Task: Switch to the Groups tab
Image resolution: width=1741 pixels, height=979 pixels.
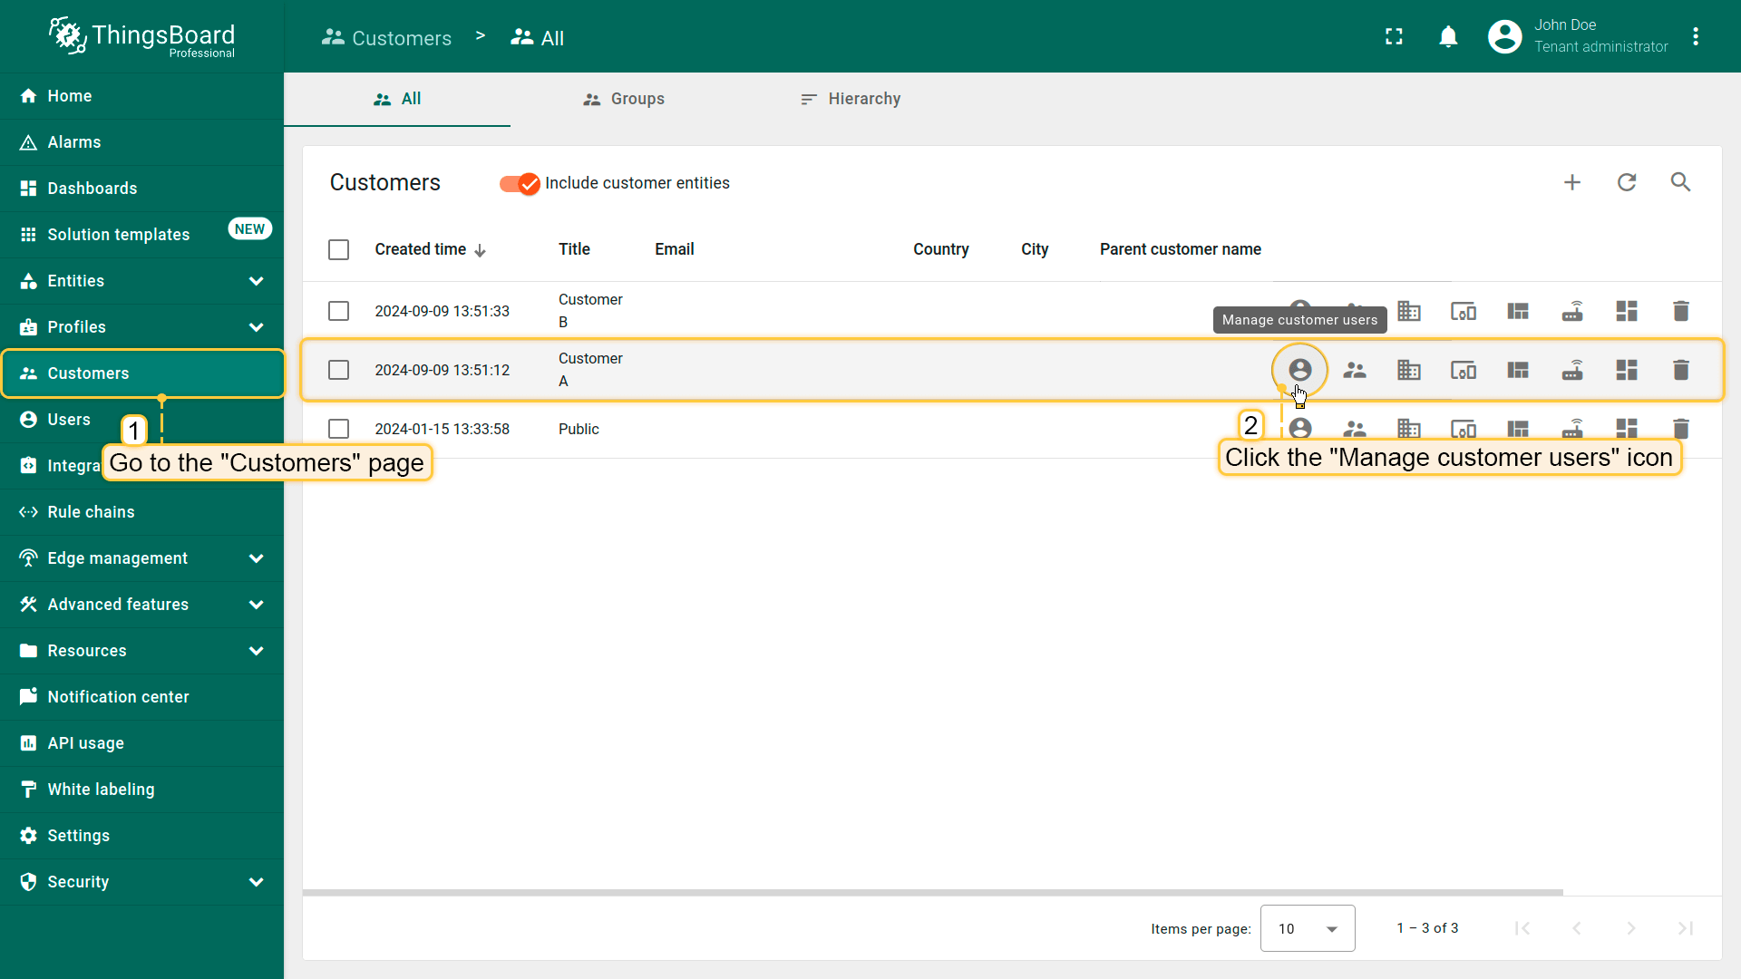Action: (624, 99)
